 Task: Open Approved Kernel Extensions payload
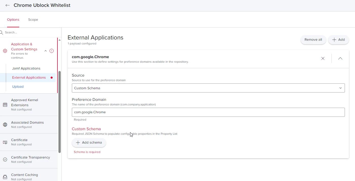pyautogui.click(x=29, y=105)
